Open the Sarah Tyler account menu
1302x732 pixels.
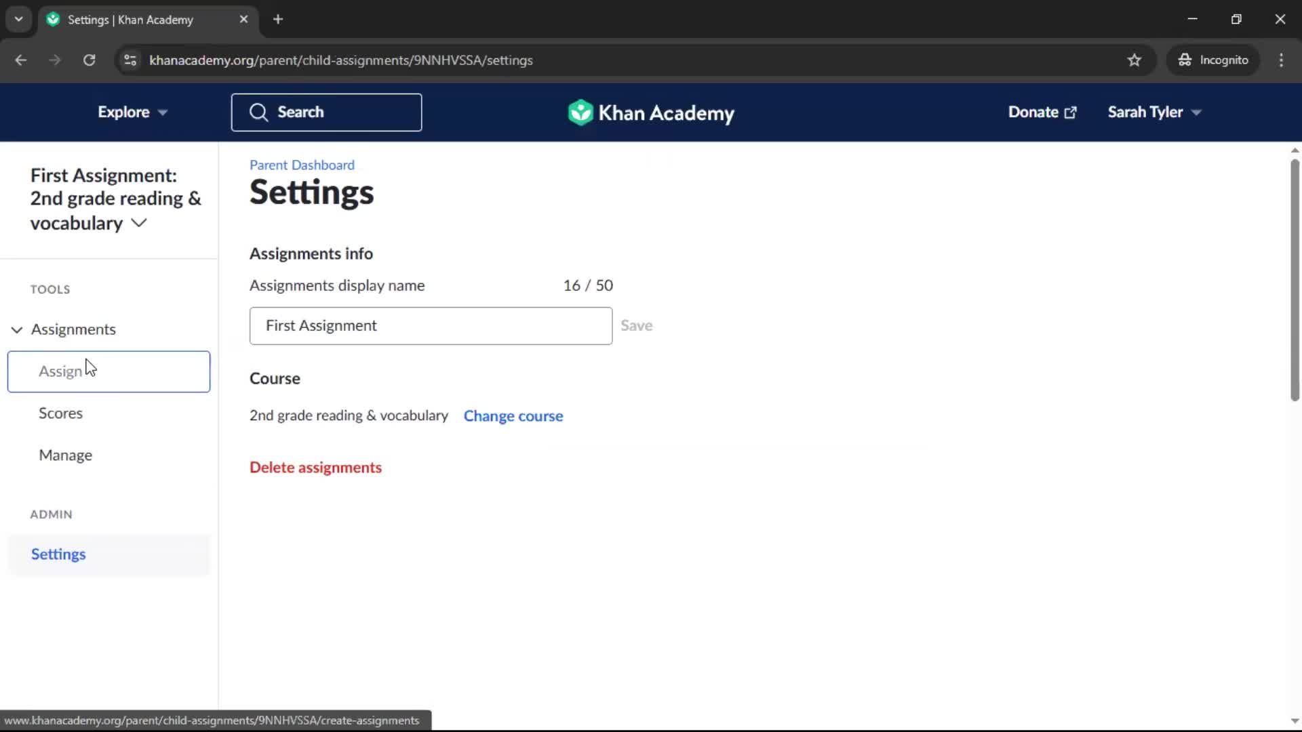click(1154, 112)
